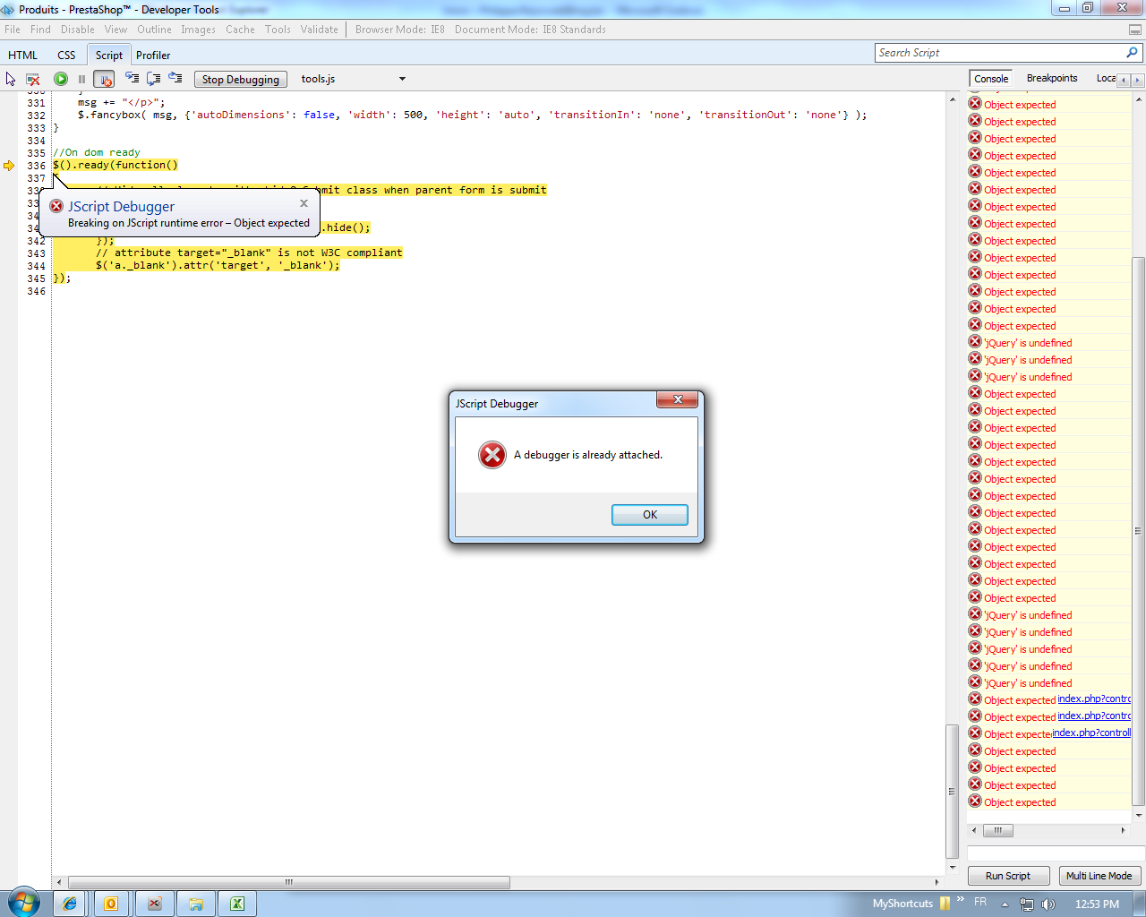
Task: Open Internet Explorer from the taskbar
Action: tap(69, 904)
